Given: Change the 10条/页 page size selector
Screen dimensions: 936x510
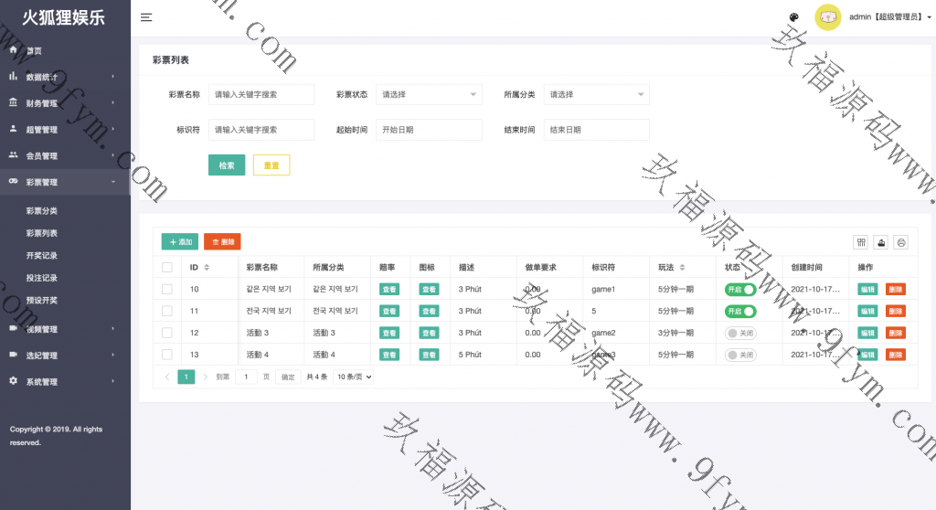Looking at the screenshot, I should (354, 377).
